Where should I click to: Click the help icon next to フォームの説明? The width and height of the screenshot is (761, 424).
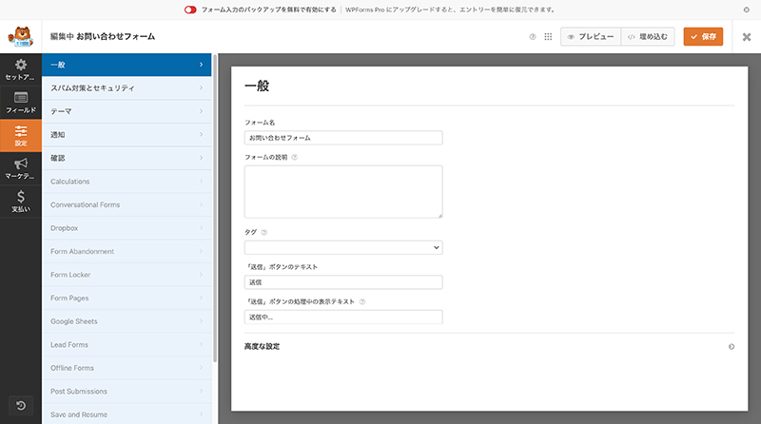(x=294, y=157)
